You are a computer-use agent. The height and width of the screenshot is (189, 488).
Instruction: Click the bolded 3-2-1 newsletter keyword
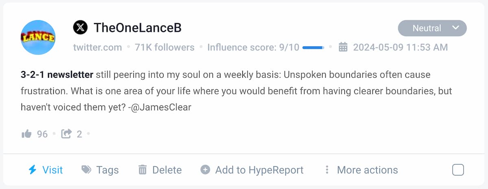click(57, 75)
